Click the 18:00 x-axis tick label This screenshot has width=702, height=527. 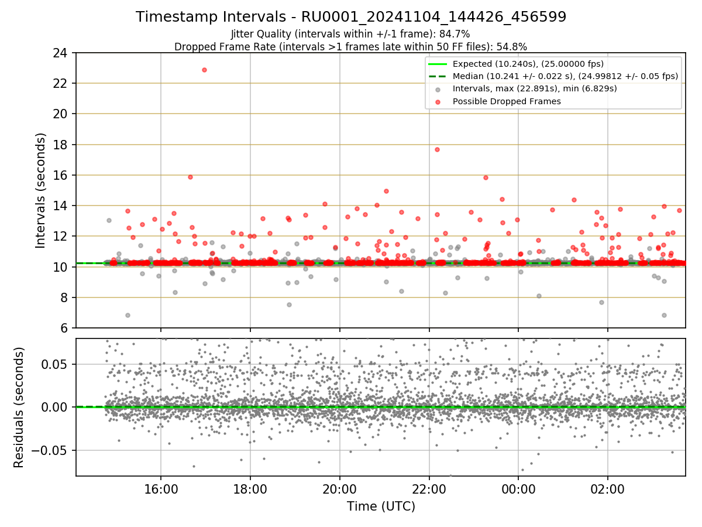[250, 488]
